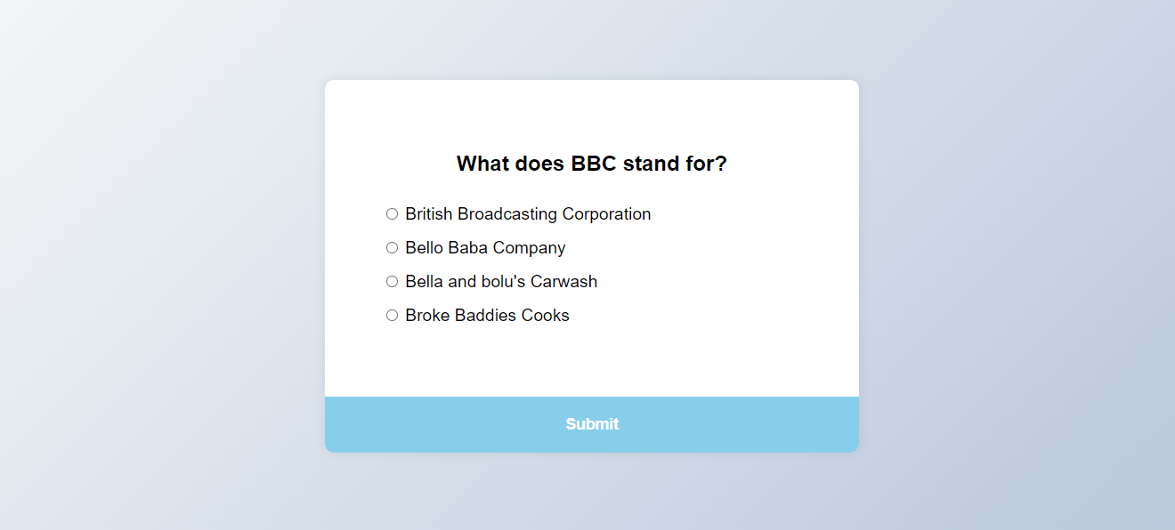Select the British Broadcasting Corporation radio button

coord(392,214)
